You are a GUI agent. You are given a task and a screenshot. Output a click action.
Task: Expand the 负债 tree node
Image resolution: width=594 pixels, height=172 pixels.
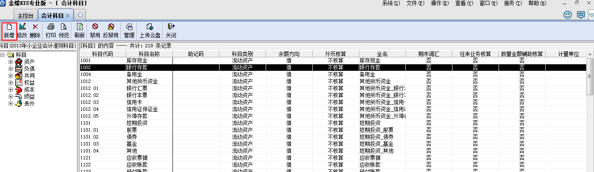tap(10, 69)
